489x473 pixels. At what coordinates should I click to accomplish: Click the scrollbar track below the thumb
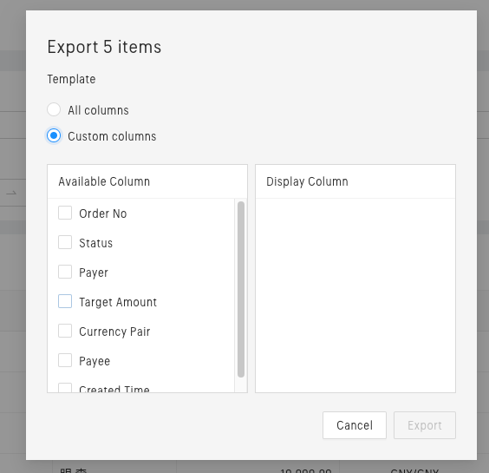[x=241, y=385]
